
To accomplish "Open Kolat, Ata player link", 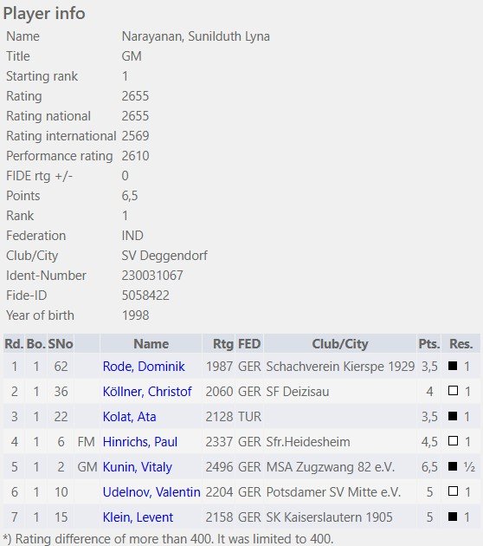I will [129, 417].
